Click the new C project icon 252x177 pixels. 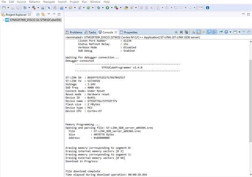pos(61,8)
